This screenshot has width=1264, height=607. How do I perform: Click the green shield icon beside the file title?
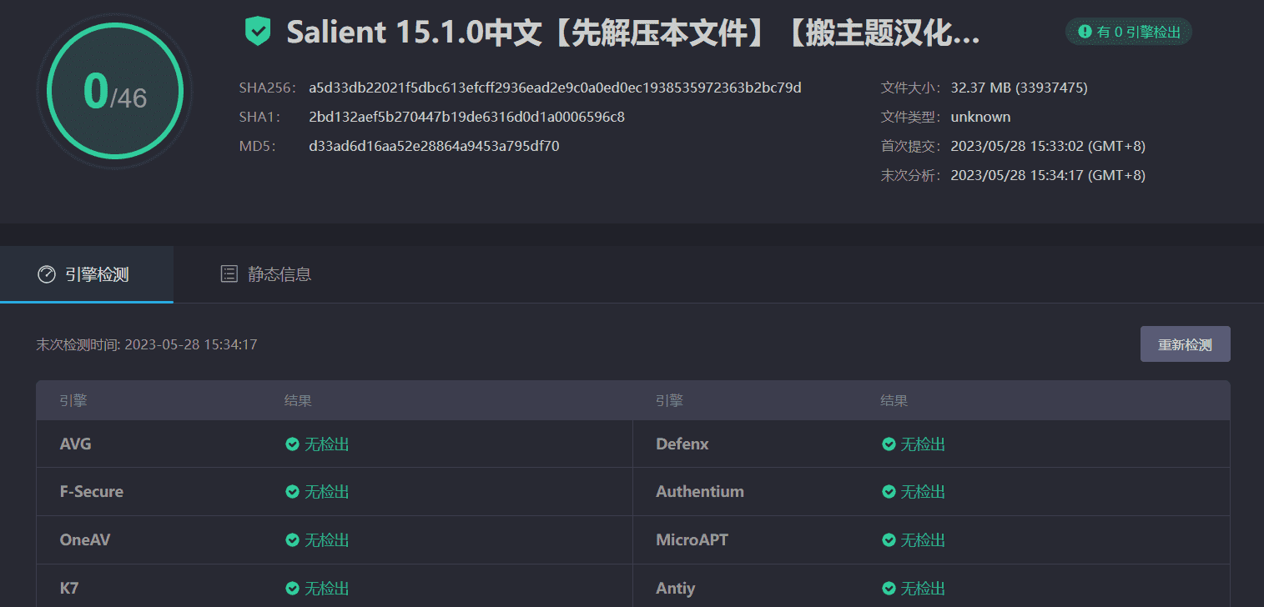258,33
